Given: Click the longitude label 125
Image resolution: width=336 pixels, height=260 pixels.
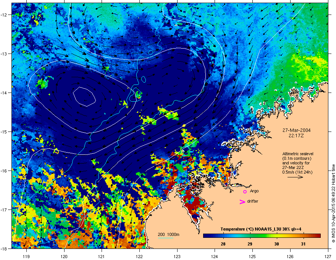Looking at the screenshot, I should [252, 256].
